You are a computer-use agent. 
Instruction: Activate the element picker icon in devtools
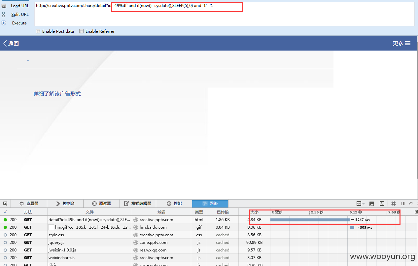point(5,204)
